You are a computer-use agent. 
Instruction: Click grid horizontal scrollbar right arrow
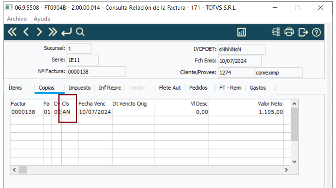point(286,170)
